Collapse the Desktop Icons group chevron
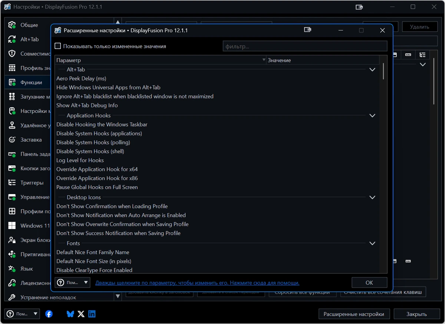 (372, 197)
